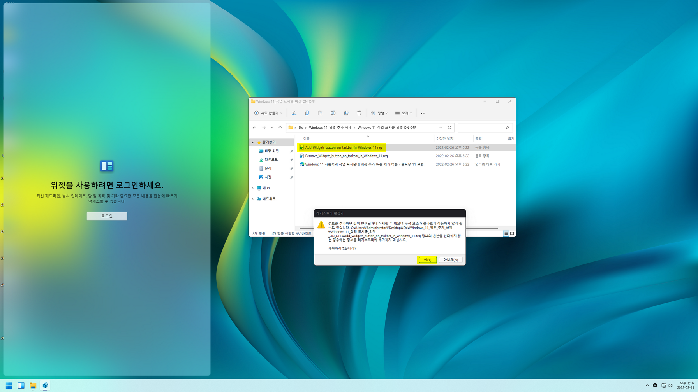This screenshot has width=698, height=392.
Task: Select 바탕 화면 in the navigation pane
Action: pyautogui.click(x=272, y=151)
